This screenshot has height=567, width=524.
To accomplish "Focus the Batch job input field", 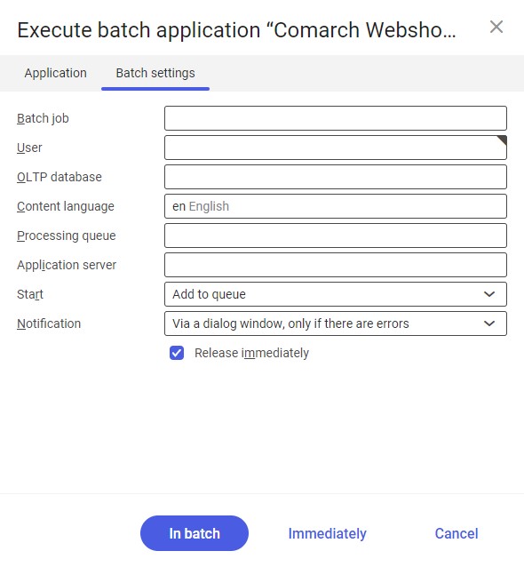I will [x=336, y=118].
